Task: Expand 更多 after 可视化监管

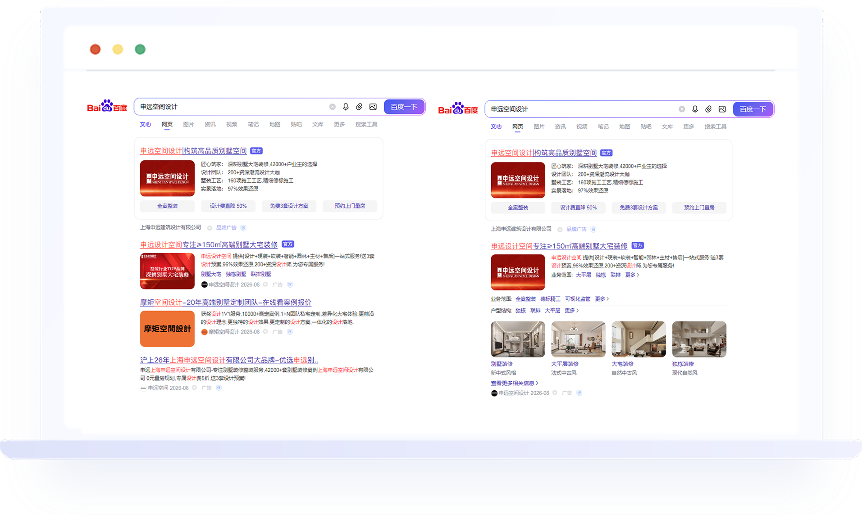Action: [x=602, y=298]
